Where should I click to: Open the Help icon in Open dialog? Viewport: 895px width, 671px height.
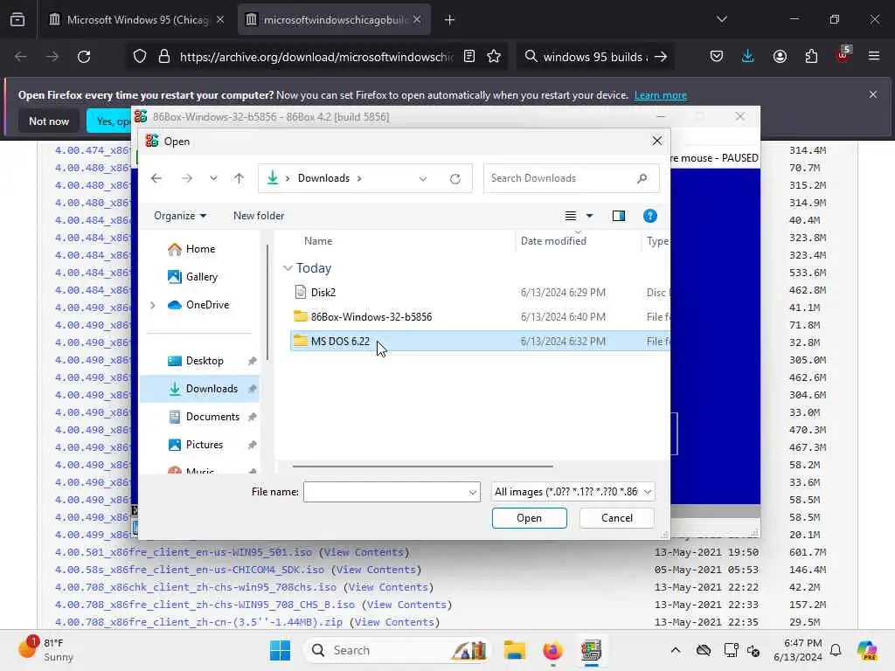(649, 216)
